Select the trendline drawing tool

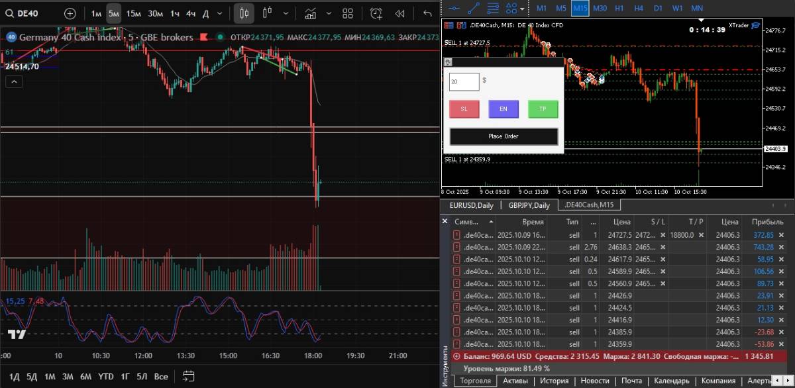tap(474, 7)
